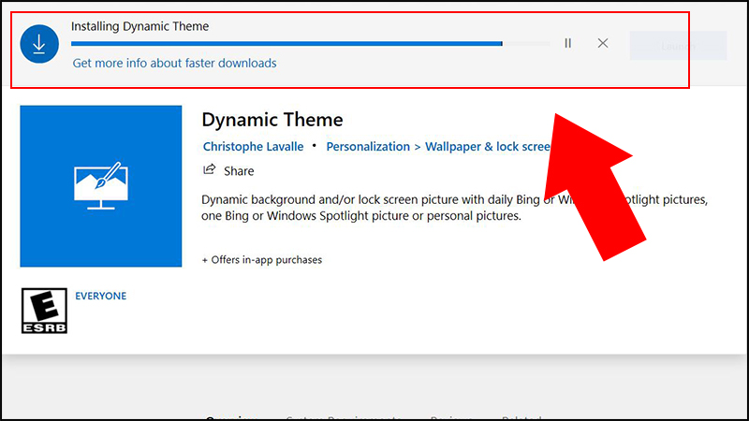The image size is (749, 421).
Task: Open the Personalization category link
Action: [x=368, y=147]
